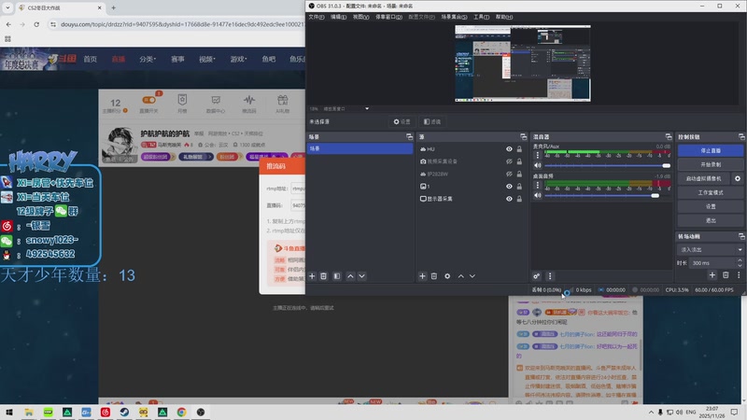Screen dimensions: 747x420
Task: Mute the 桌面音频 channel
Action: (x=538, y=195)
